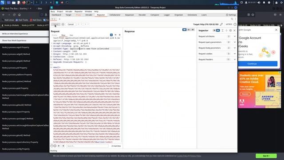Toggle Inspector left layout button
This screenshot has height=160, width=284.
coord(214,31)
